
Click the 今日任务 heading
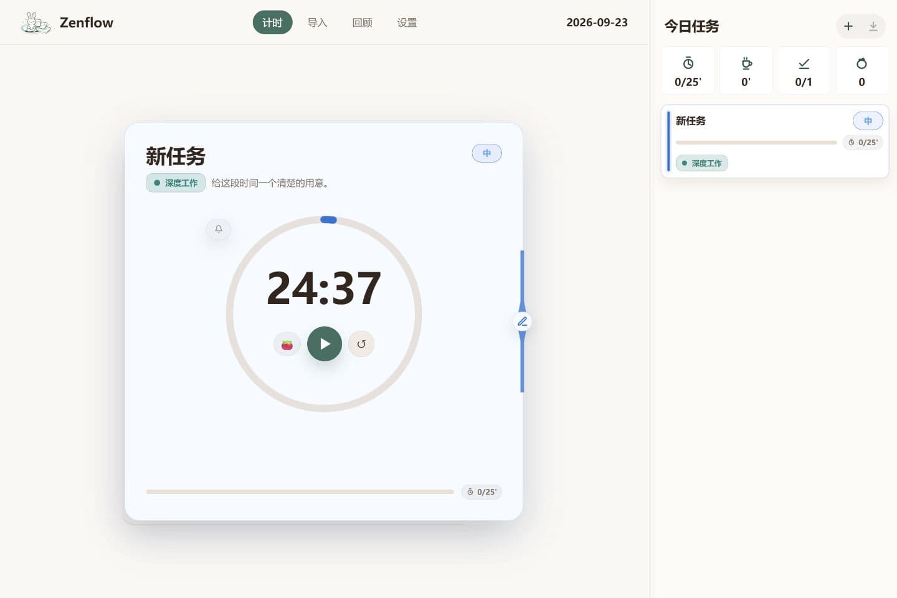coord(691,26)
